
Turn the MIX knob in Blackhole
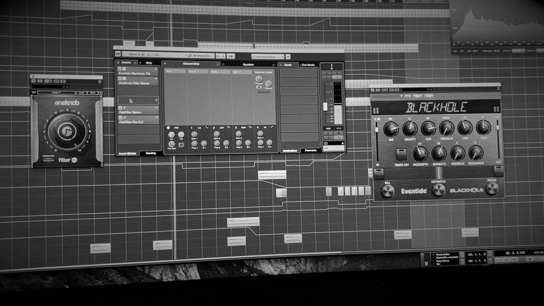[x=391, y=129]
